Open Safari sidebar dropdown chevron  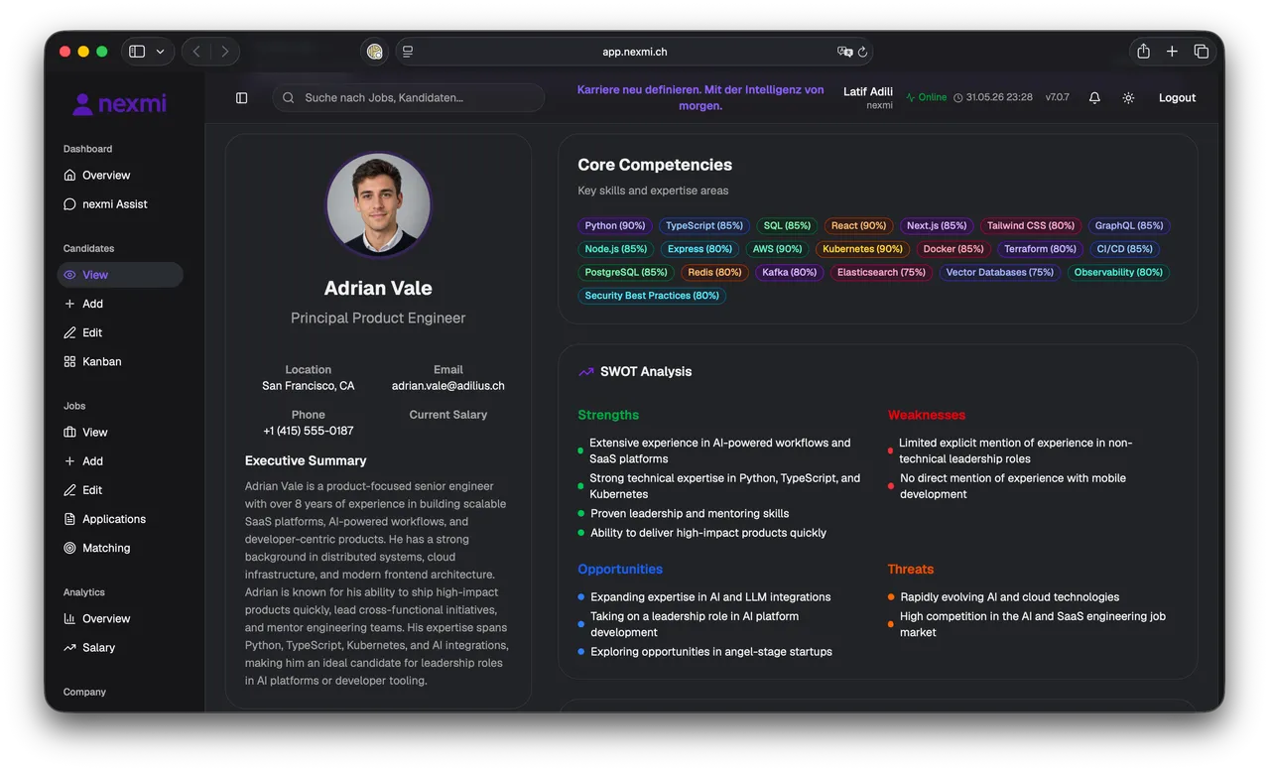(161, 52)
